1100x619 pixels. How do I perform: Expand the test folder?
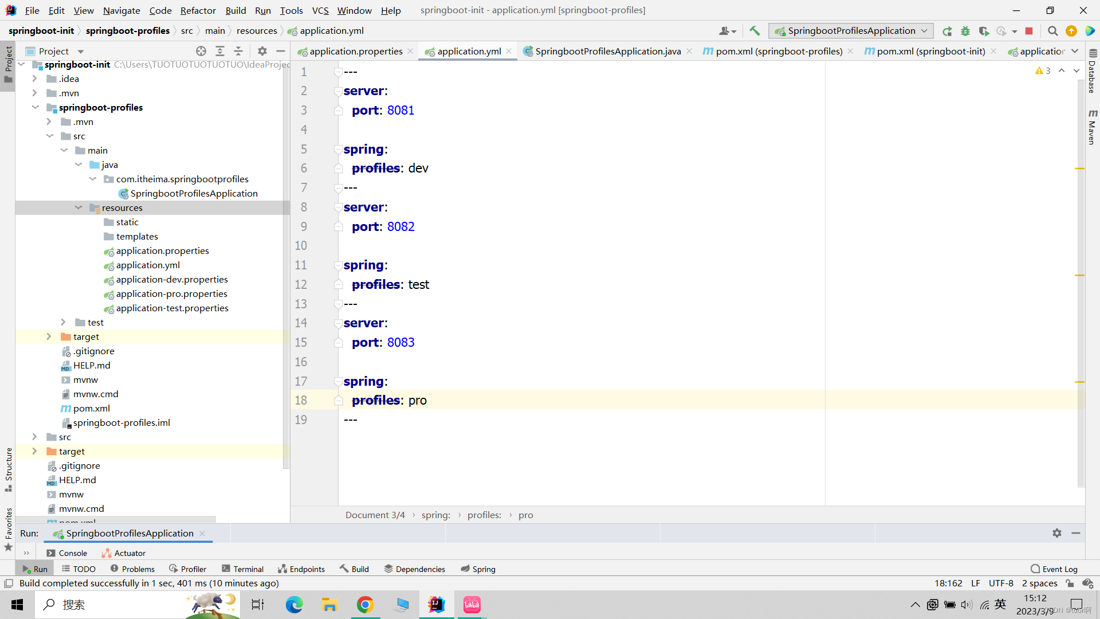[x=64, y=322]
